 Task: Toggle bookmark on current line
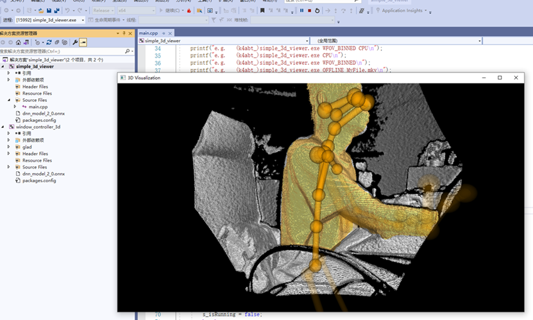(x=262, y=10)
